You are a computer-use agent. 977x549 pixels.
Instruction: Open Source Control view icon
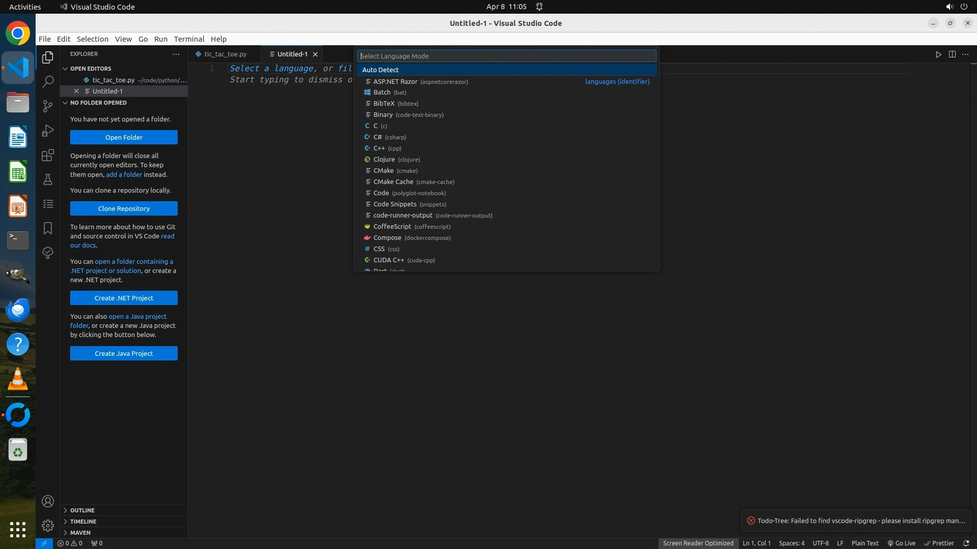48,106
